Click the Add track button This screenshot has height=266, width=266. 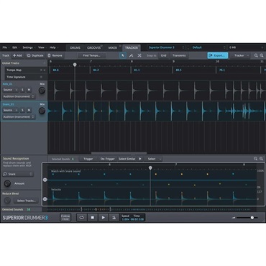[17, 55]
